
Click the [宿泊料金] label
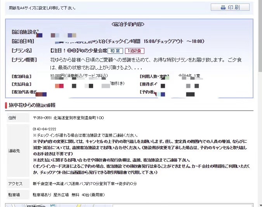[21, 77]
